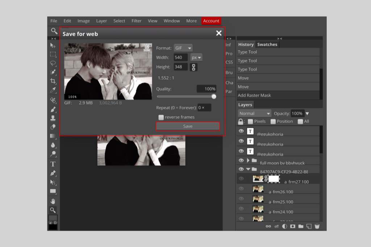The width and height of the screenshot is (371, 247).
Task: Collapse the 84707AC9 folder
Action: [x=248, y=169]
